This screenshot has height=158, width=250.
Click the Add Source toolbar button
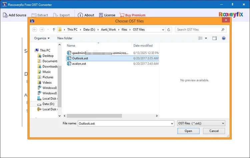coord(15,15)
